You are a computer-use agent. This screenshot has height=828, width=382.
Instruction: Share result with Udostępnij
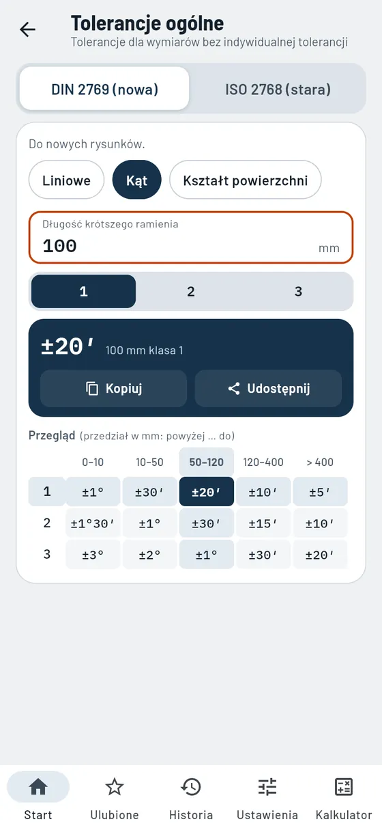(x=268, y=389)
